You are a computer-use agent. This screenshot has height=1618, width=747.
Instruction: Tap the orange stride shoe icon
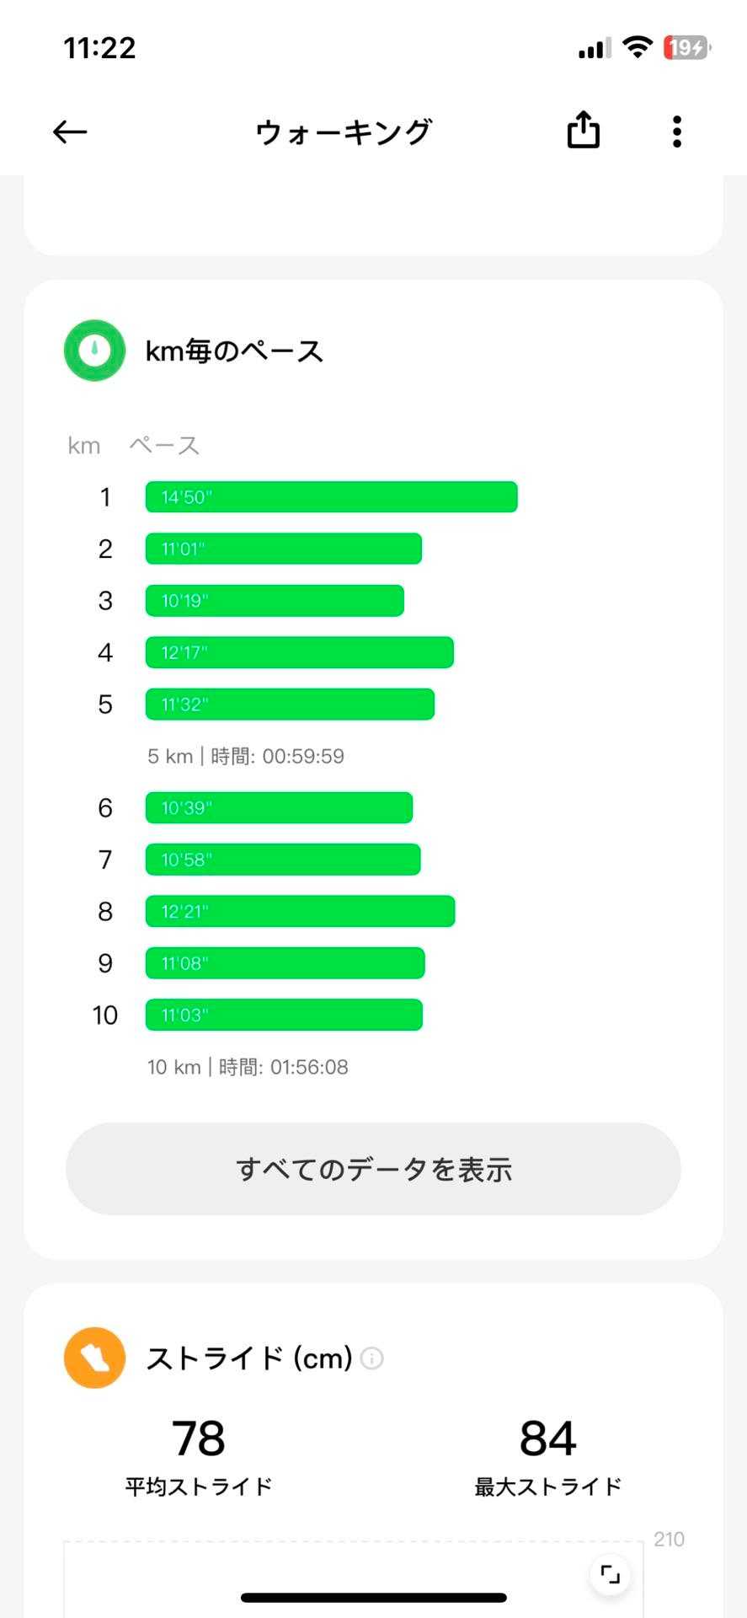click(94, 1358)
